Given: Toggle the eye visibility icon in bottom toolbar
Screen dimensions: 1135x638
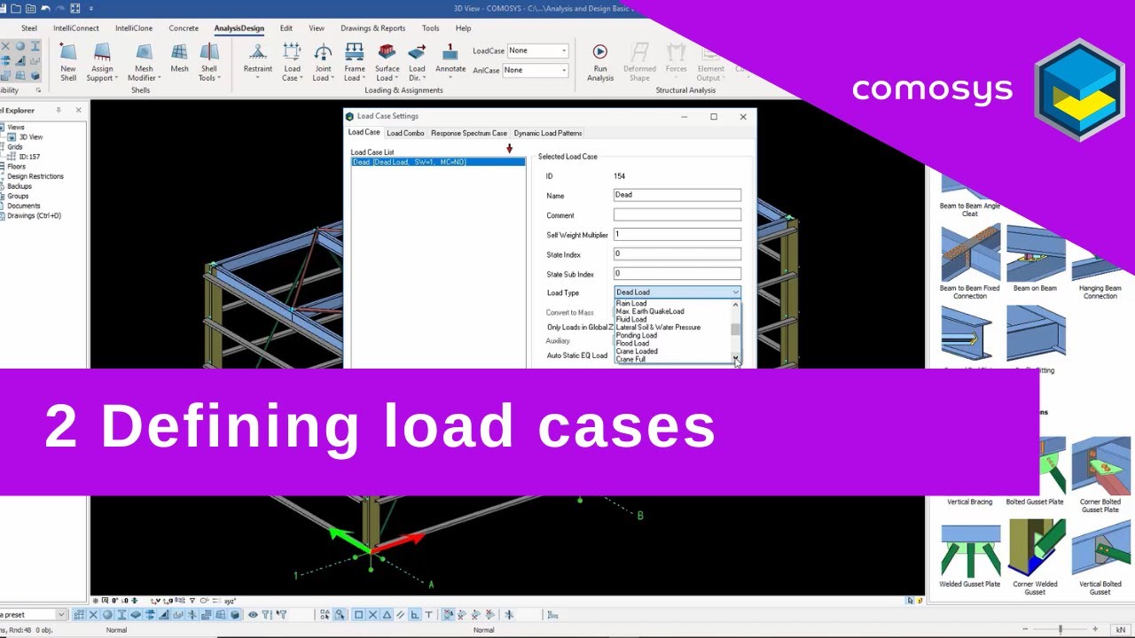Looking at the screenshot, I should 253,614.
